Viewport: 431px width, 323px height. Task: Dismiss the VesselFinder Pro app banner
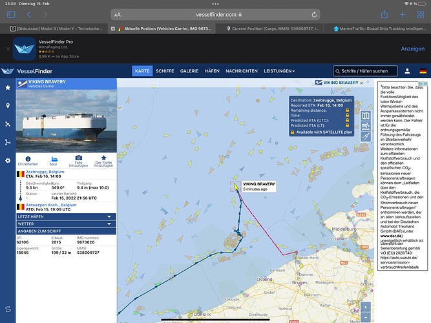click(8, 48)
